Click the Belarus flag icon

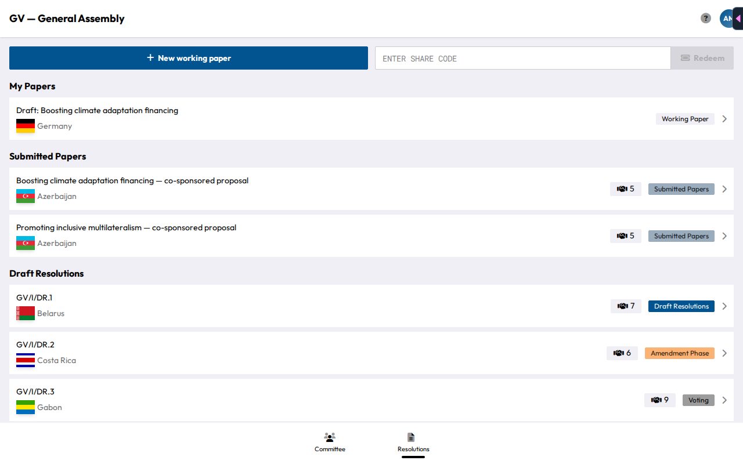(26, 313)
